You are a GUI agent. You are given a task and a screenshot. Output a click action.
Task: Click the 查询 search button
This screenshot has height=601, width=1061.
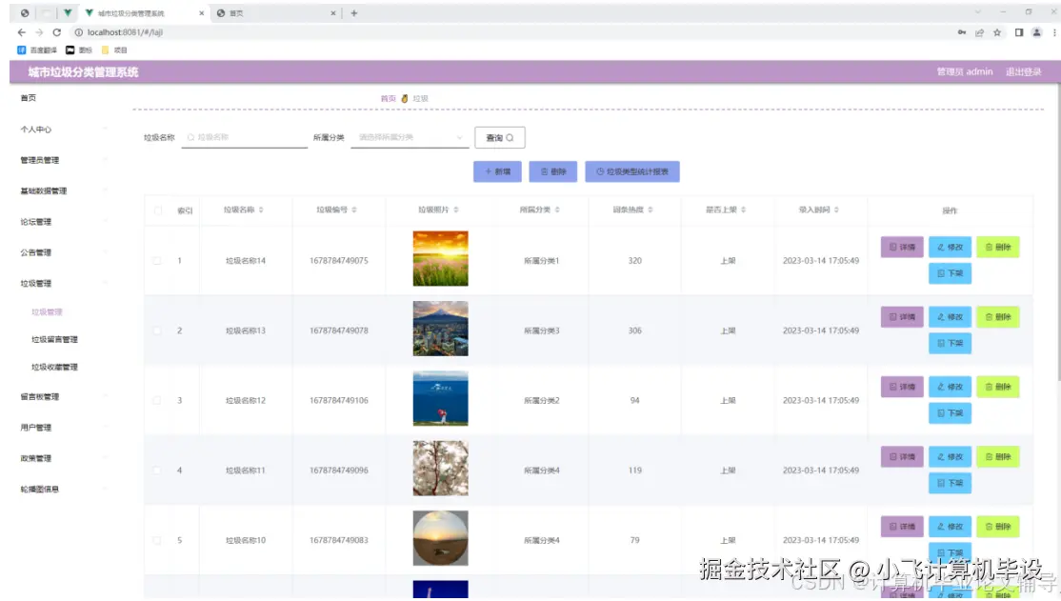(499, 137)
